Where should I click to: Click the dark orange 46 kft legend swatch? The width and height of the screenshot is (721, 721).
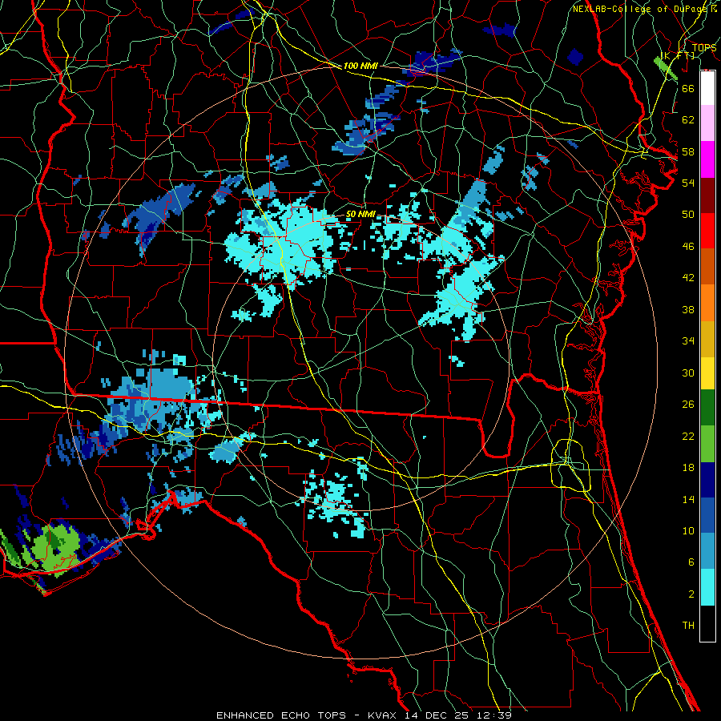pyautogui.click(x=707, y=267)
